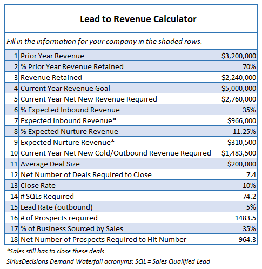Edit the 5% lead rate value
262x269 pixels.
[x=238, y=207]
